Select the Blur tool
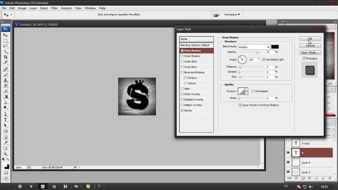The width and height of the screenshot is (338, 190). pos(5,102)
